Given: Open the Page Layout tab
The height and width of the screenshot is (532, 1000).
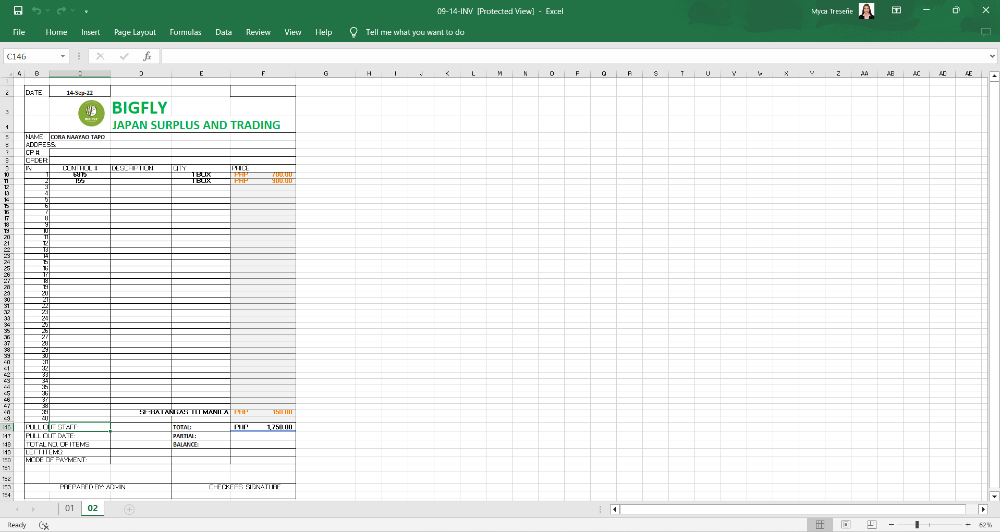Looking at the screenshot, I should [135, 32].
